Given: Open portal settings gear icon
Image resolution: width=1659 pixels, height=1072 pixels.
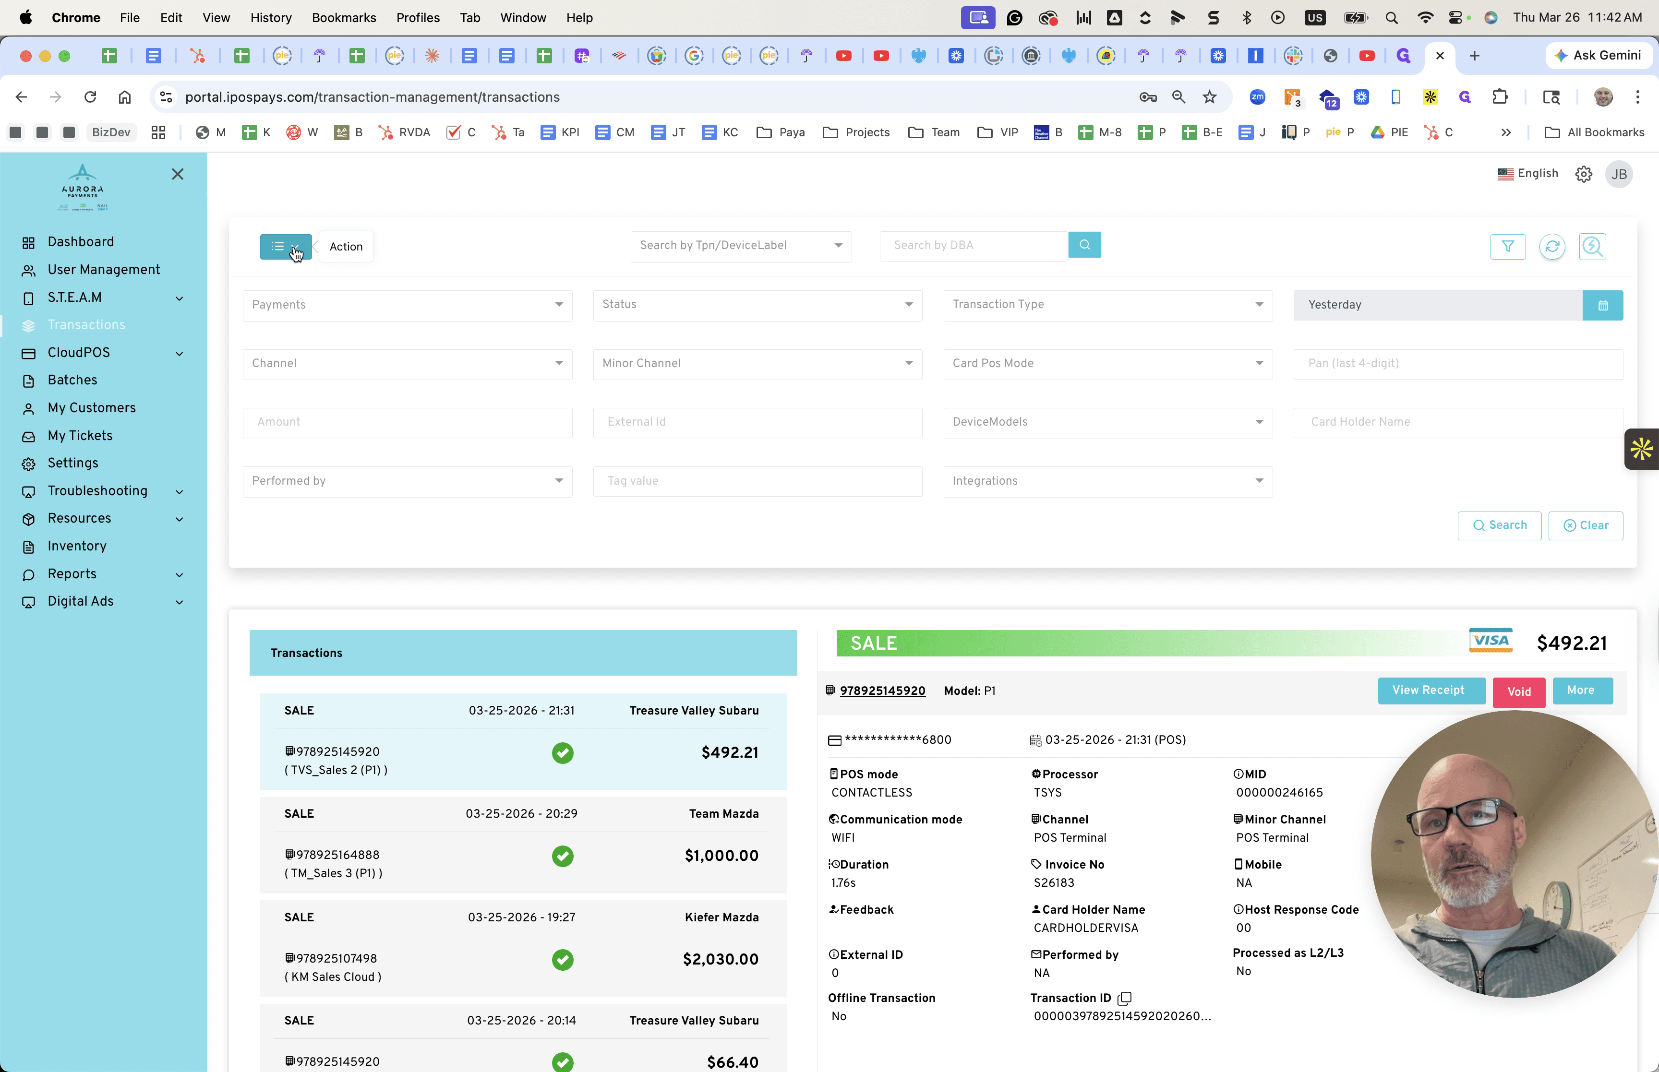Looking at the screenshot, I should tap(1584, 174).
